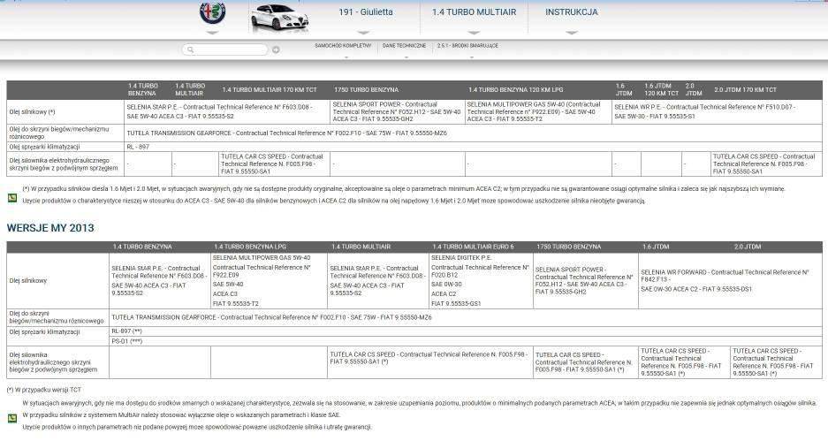Expand arrow below SAMOCHÓD KOMPLETNY
828x441 pixels.
point(346,57)
